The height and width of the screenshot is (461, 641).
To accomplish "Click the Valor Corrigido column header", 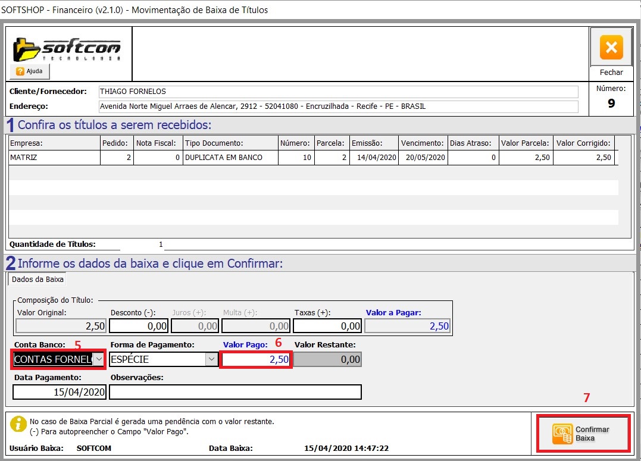I will [x=583, y=143].
